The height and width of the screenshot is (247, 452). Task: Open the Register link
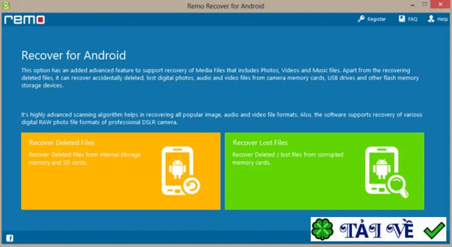[376, 19]
